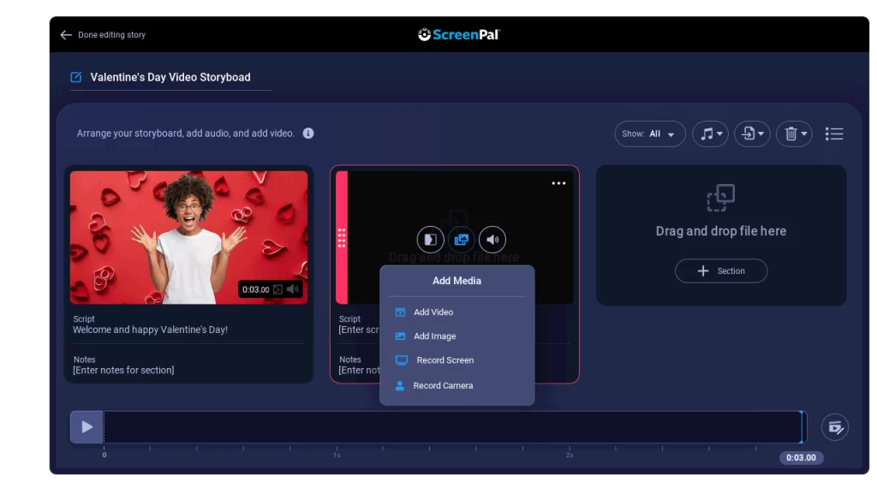The image size is (877, 493).
Task: Click the 2s mark on the timeline ruler
Action: point(570,455)
